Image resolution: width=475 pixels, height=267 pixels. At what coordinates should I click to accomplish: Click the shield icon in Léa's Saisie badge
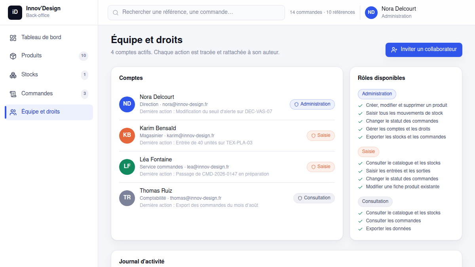tap(313, 167)
